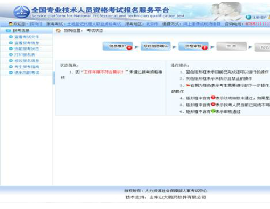Click the 注册维护 link at top right
Image resolution: width=270 pixels, height=209 pixels.
click(259, 17)
